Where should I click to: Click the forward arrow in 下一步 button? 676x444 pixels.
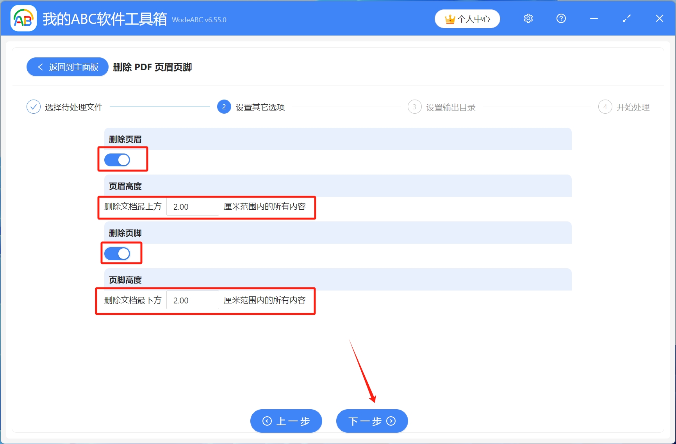pos(391,421)
